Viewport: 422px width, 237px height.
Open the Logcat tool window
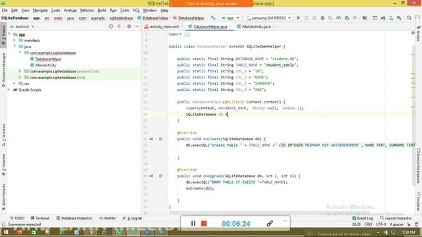pyautogui.click(x=133, y=218)
